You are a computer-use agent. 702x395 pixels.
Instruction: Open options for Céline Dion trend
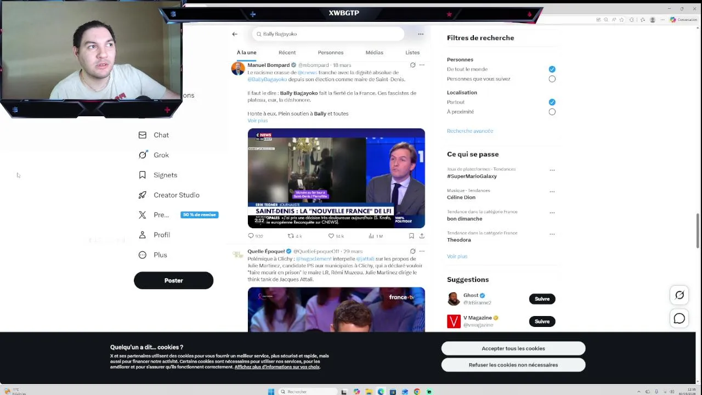[552, 191]
